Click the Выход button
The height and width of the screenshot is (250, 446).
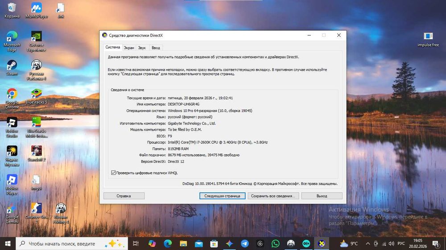click(322, 196)
